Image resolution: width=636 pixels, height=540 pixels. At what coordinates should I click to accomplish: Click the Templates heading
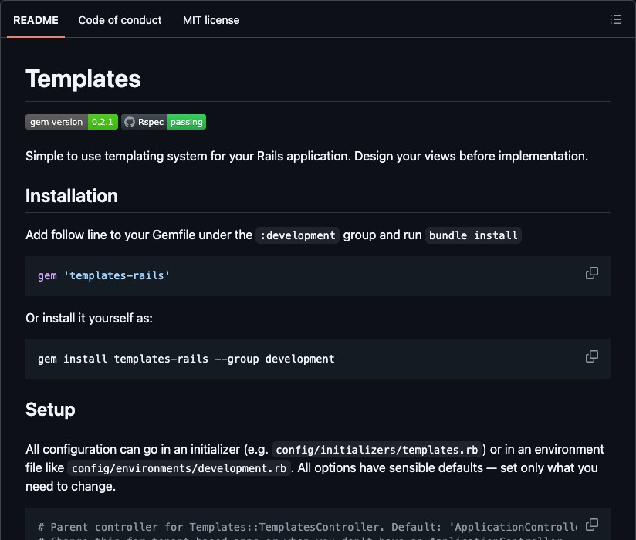pyautogui.click(x=83, y=79)
